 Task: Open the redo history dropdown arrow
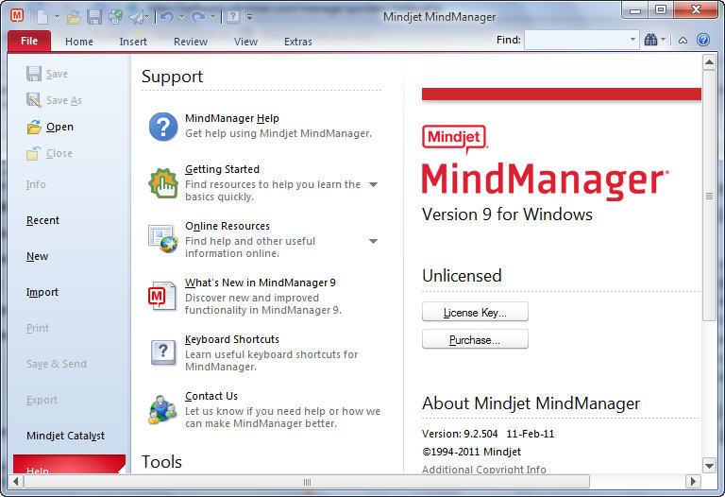212,18
